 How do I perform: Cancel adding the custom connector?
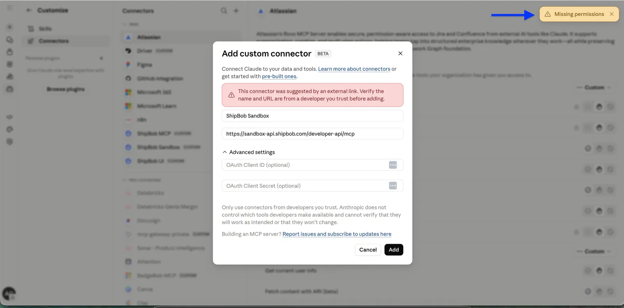pyautogui.click(x=368, y=250)
